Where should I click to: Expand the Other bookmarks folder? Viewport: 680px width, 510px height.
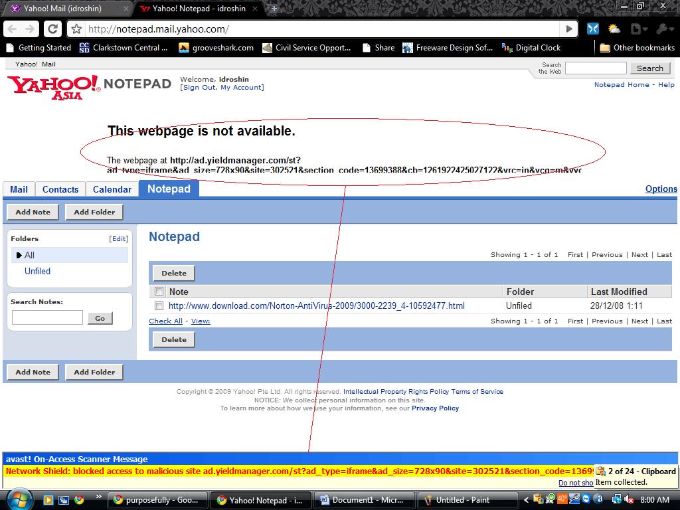click(637, 48)
